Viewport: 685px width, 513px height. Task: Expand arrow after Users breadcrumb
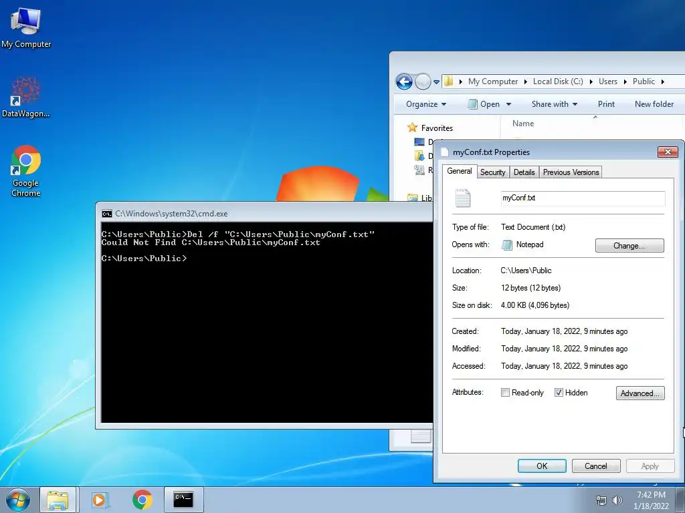pyautogui.click(x=625, y=81)
